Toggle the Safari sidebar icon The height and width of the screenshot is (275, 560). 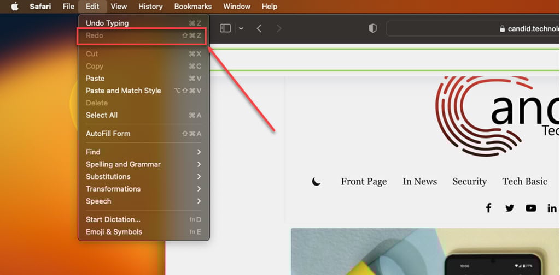(x=225, y=28)
